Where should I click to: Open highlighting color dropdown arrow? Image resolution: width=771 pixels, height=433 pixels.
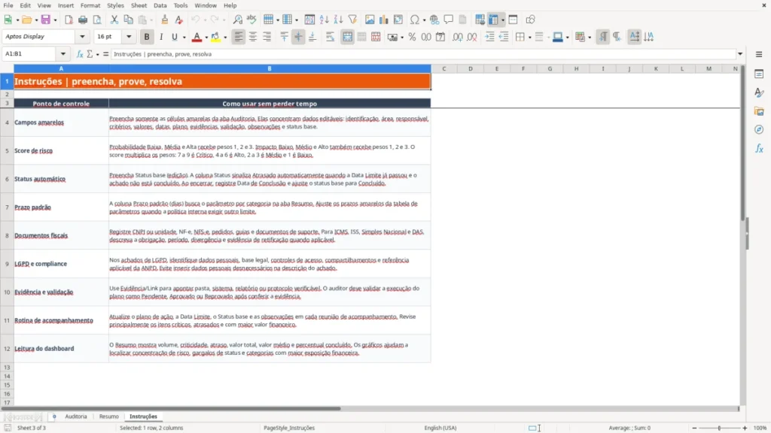(x=225, y=38)
